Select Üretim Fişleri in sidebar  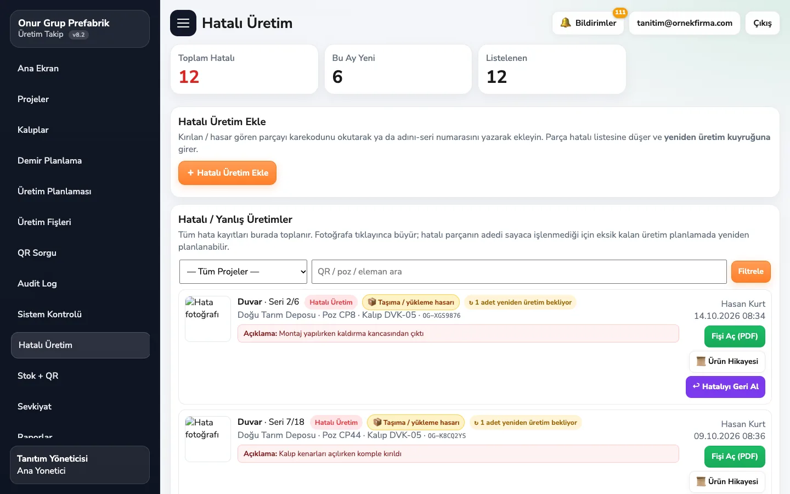(x=80, y=222)
